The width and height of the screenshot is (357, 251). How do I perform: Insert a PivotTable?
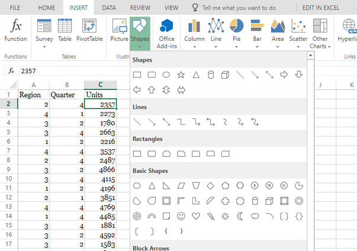[89, 31]
